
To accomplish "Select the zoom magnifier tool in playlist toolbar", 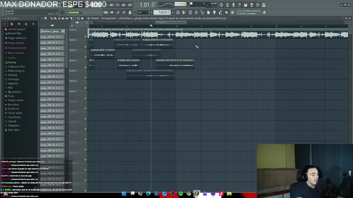I will click(78, 18).
